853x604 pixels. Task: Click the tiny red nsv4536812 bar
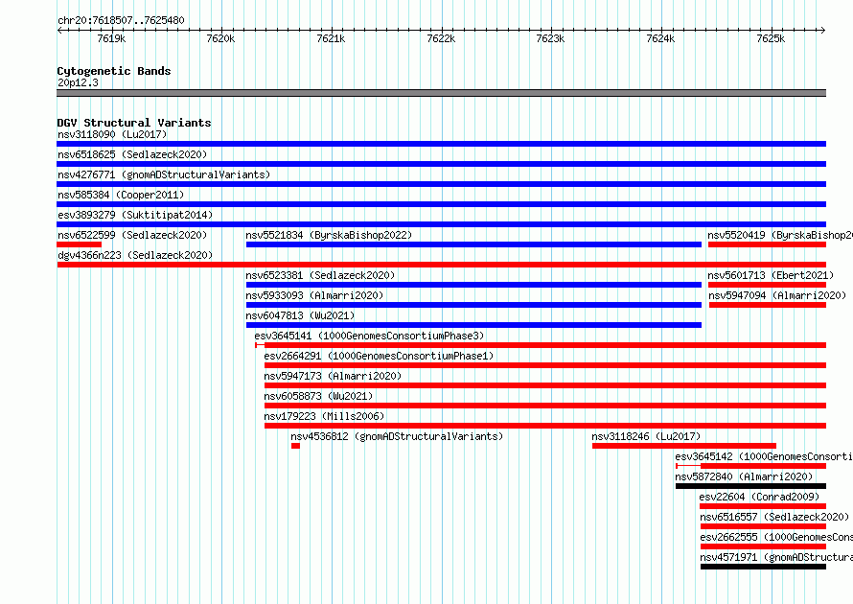pos(295,446)
